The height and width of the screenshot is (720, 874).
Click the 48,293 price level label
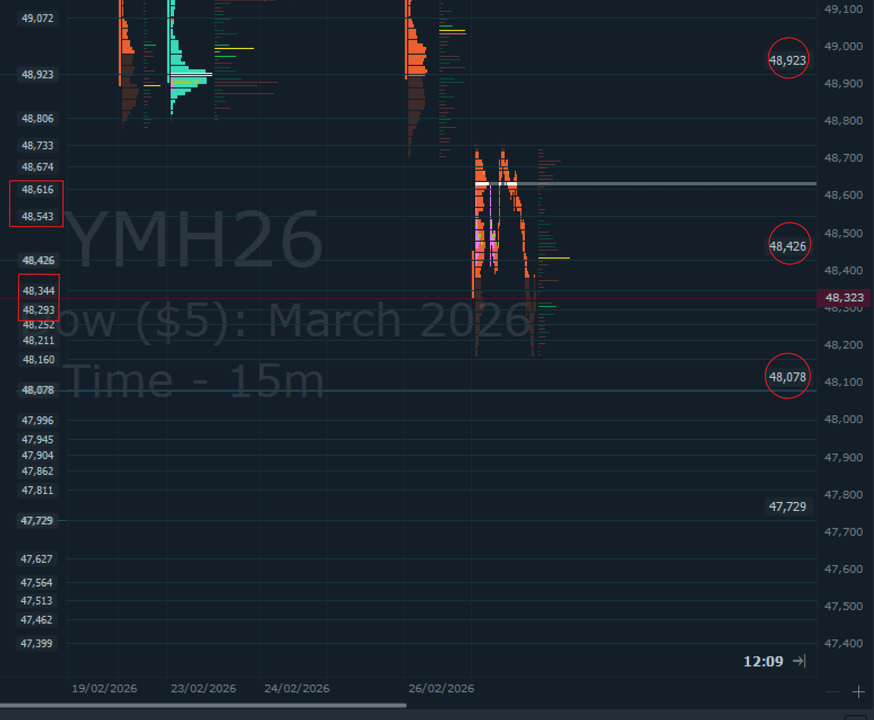pyautogui.click(x=39, y=310)
